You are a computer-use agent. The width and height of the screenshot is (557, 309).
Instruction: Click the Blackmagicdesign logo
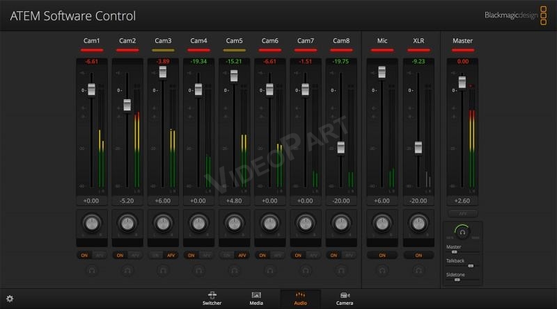[516, 15]
